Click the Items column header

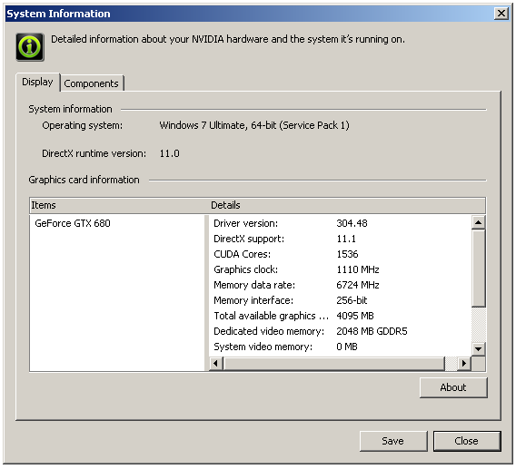tap(120, 205)
